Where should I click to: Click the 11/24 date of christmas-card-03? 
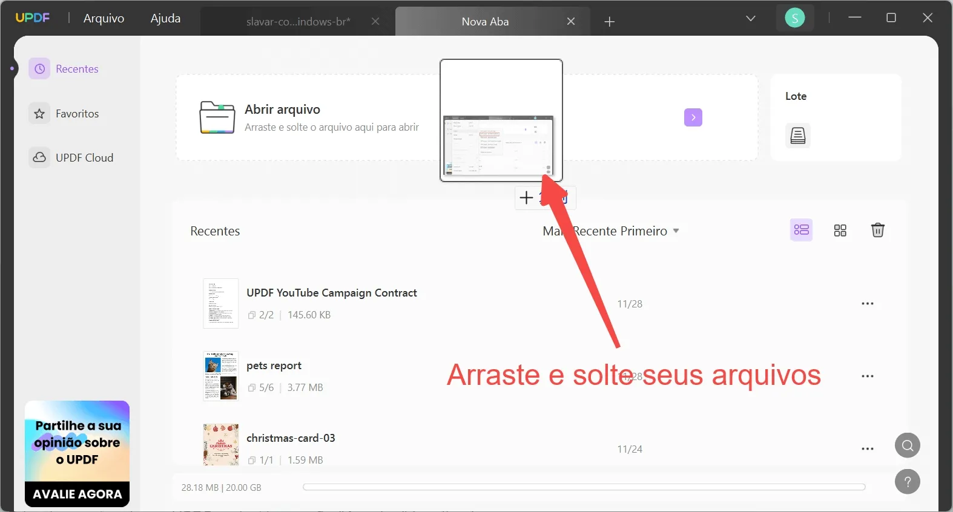630,449
